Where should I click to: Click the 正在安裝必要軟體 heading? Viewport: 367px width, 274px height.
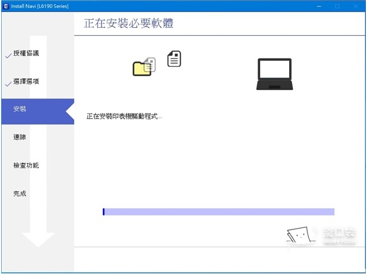pos(128,24)
